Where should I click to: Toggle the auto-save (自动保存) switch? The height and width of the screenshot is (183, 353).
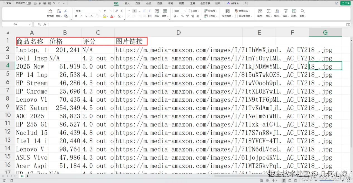coord(28,3)
